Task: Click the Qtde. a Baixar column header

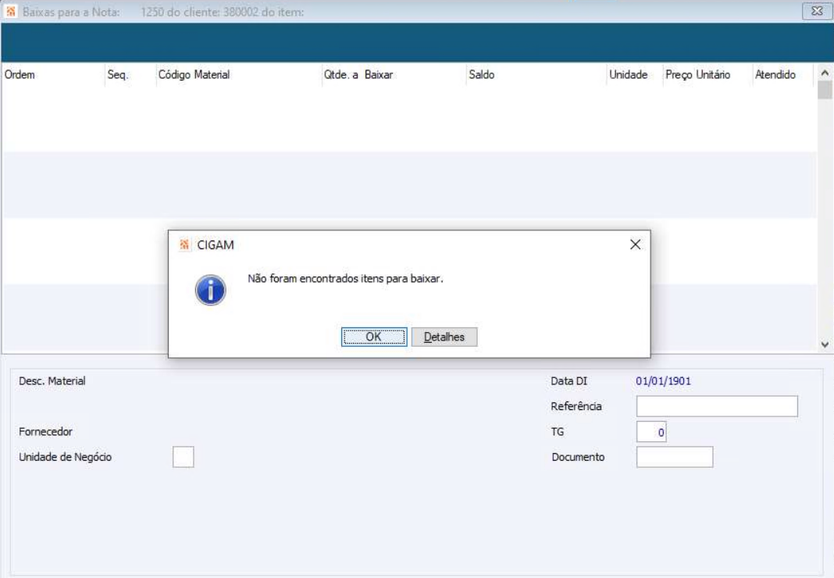Action: pos(394,74)
